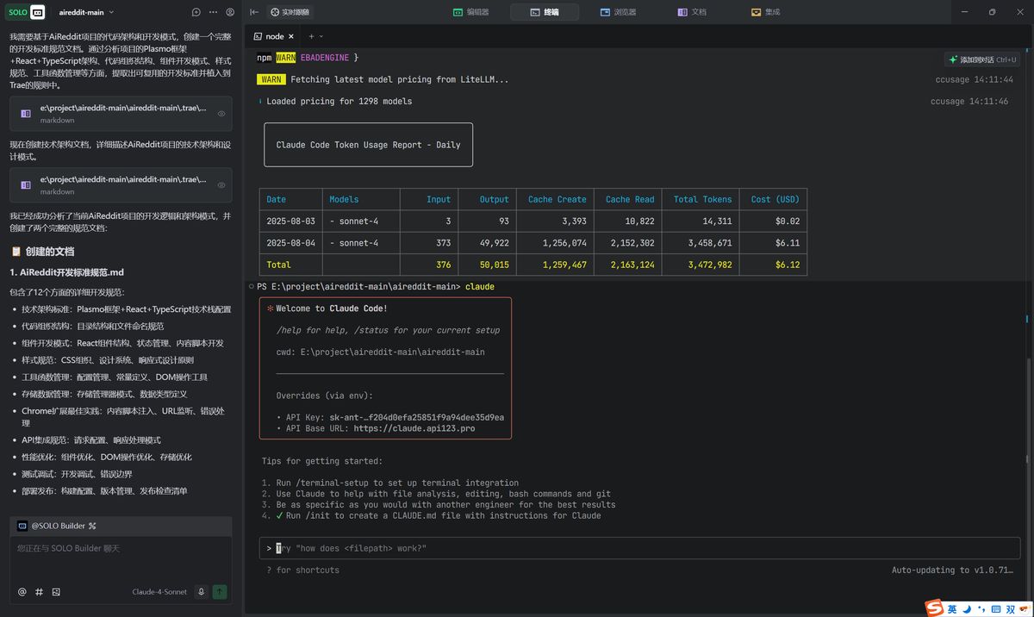The height and width of the screenshot is (617, 1034).
Task: Click the green send arrow button
Action: pos(220,592)
